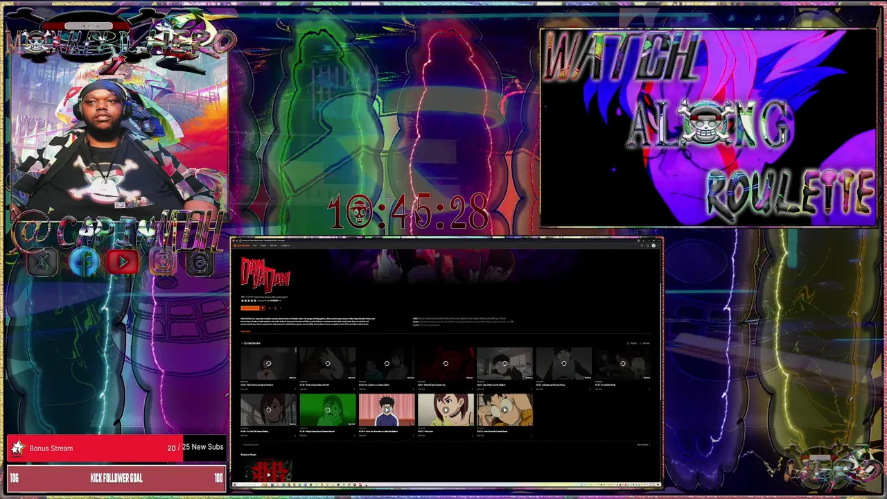
Task: Open the Crunchyroll search icon
Action: coord(642,245)
